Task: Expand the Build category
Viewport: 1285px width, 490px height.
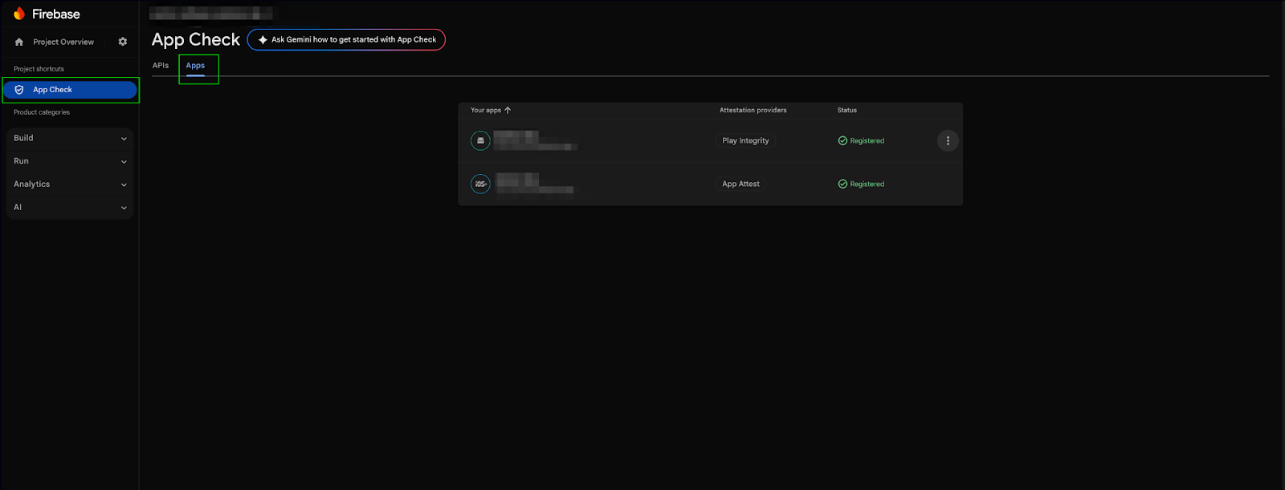Action: 70,138
